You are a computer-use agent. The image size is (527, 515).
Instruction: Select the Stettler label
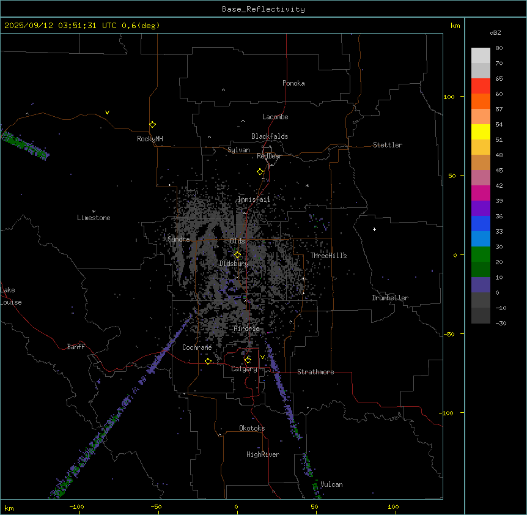point(388,145)
